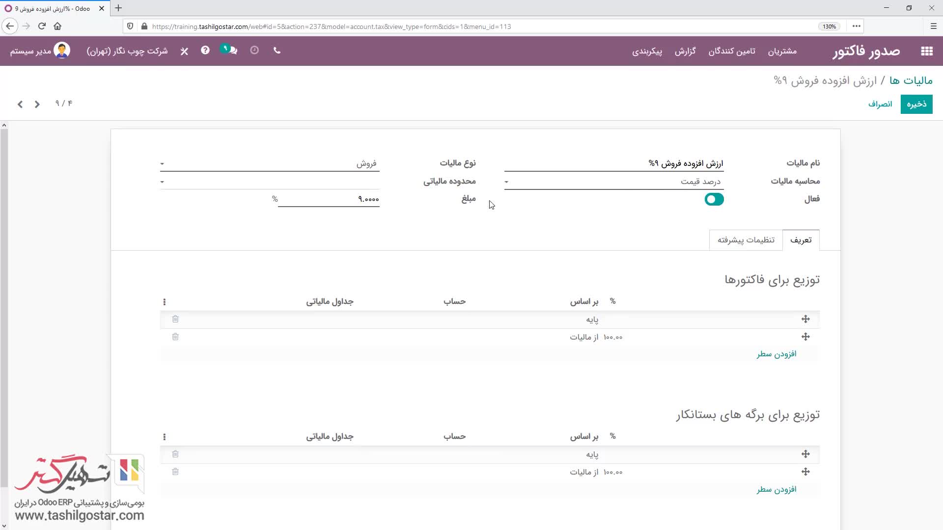Switch to advanced settings tab (تنظیمات پیشرفته)

click(x=746, y=240)
